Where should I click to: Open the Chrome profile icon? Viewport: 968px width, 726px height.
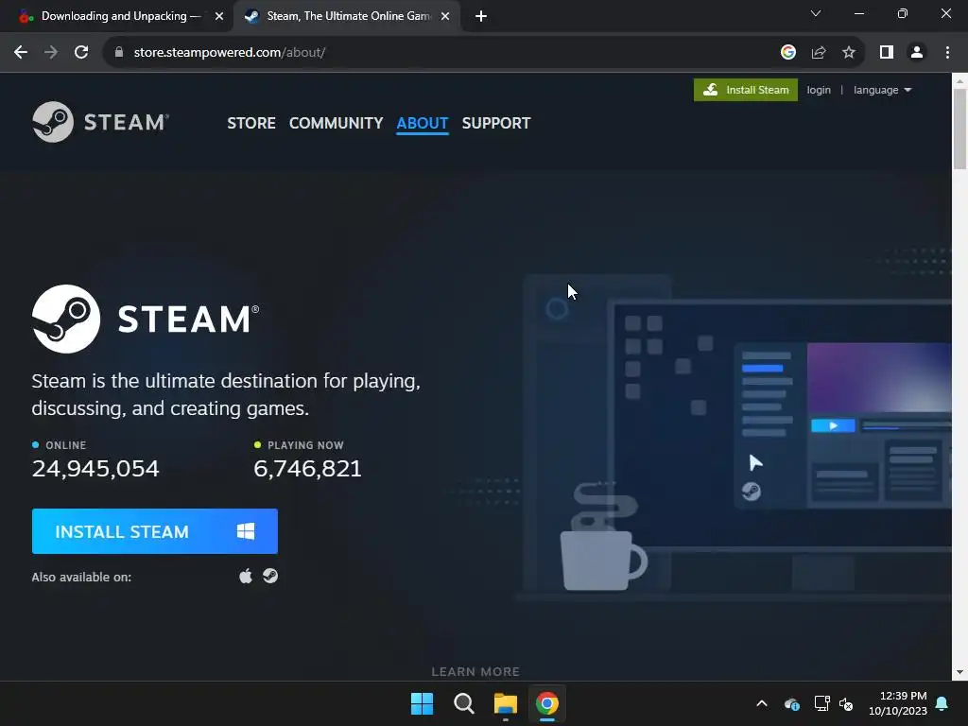[917, 53]
